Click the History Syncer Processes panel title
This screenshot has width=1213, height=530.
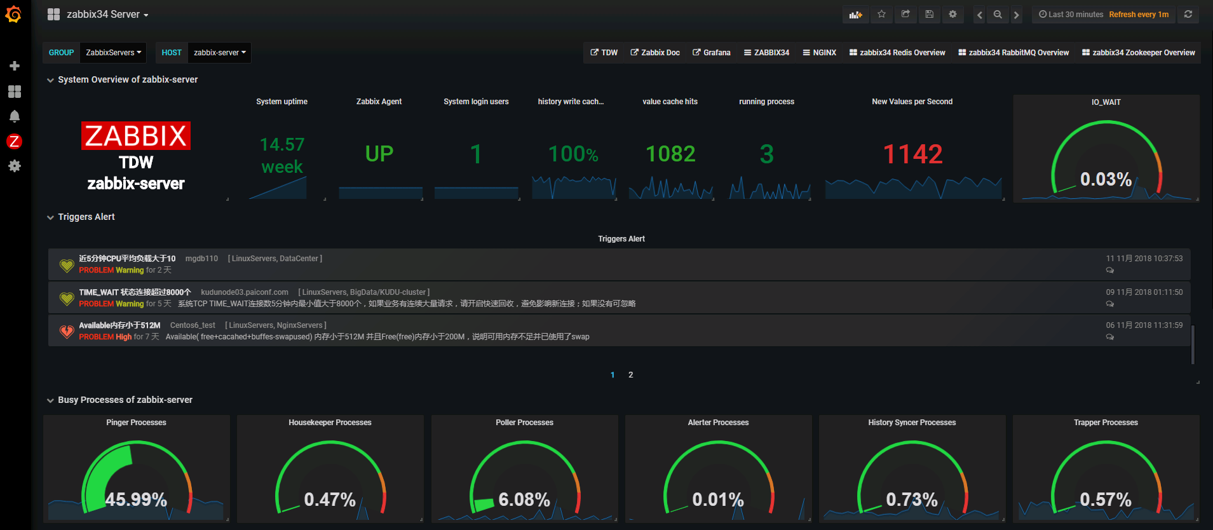coord(912,423)
